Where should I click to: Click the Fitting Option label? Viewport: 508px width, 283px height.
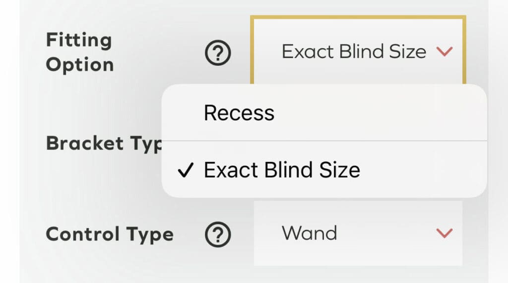coord(79,52)
